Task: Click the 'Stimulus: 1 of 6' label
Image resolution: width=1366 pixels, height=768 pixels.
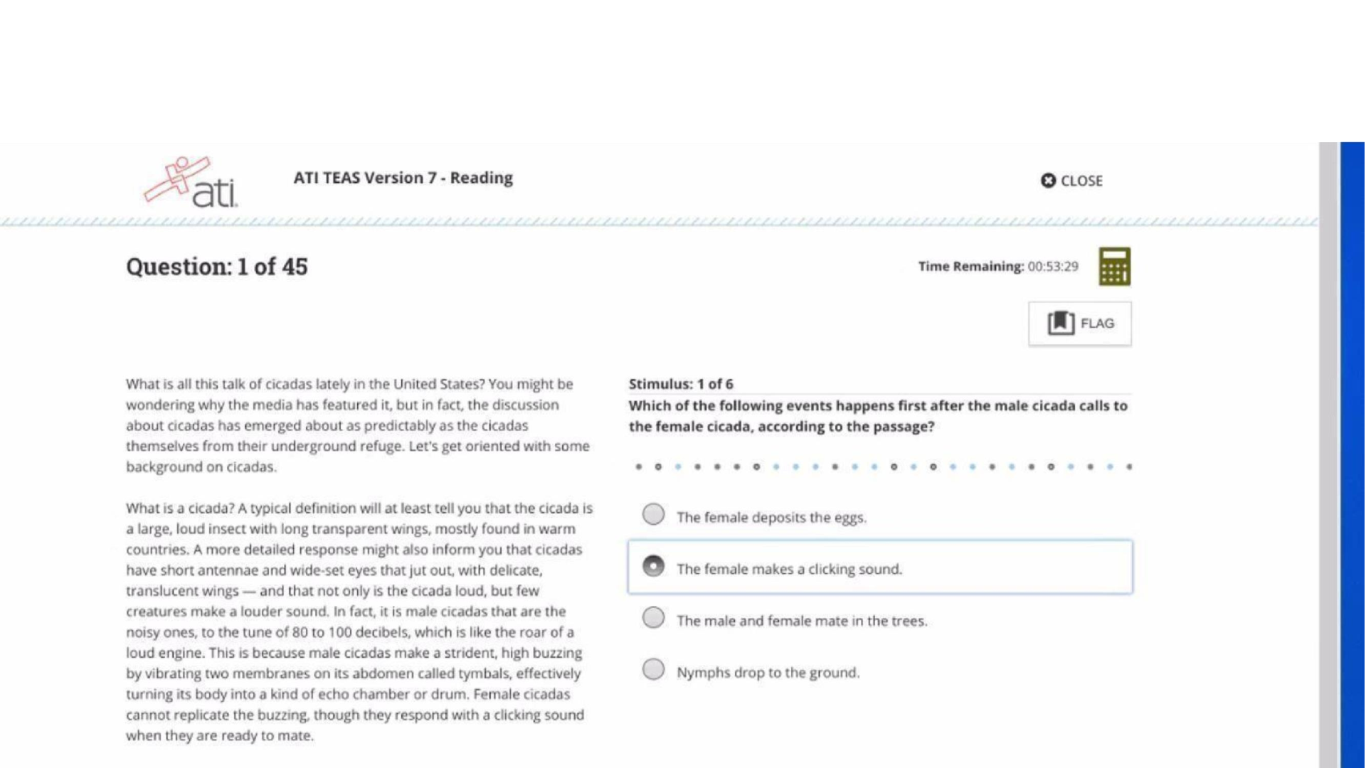Action: pyautogui.click(x=681, y=384)
